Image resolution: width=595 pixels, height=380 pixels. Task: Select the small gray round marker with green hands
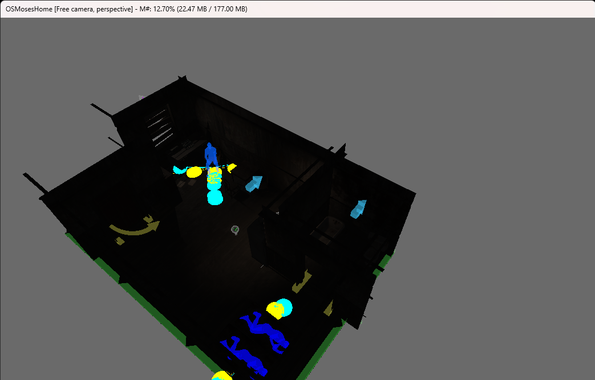point(235,230)
